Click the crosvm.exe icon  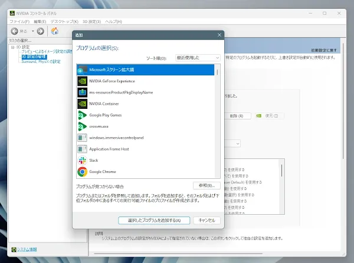coord(82,126)
